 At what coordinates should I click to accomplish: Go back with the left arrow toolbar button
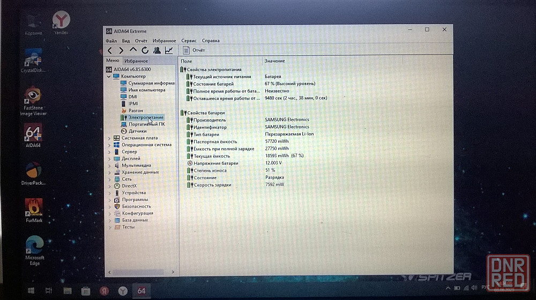[110, 50]
